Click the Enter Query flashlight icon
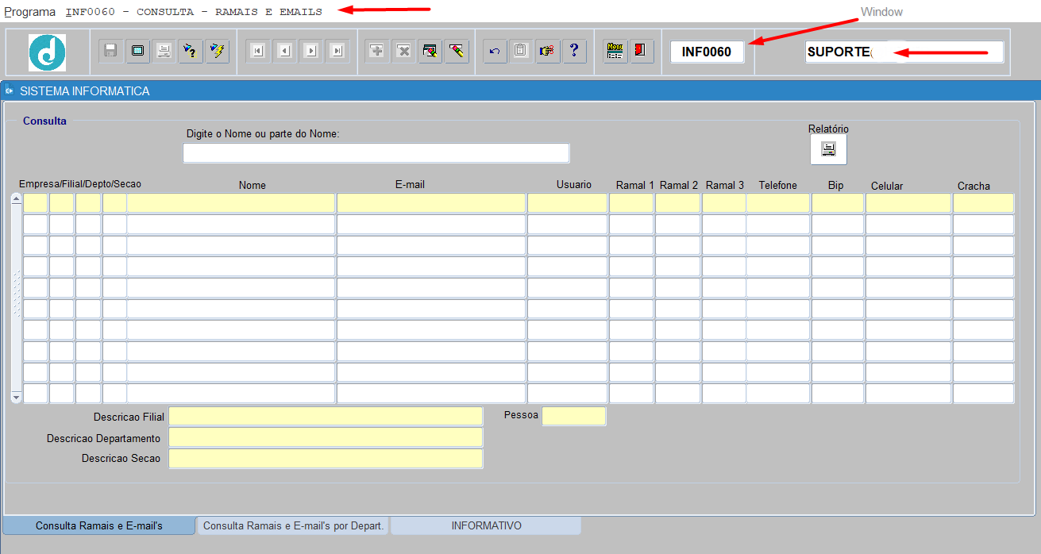The width and height of the screenshot is (1041, 554). (191, 51)
